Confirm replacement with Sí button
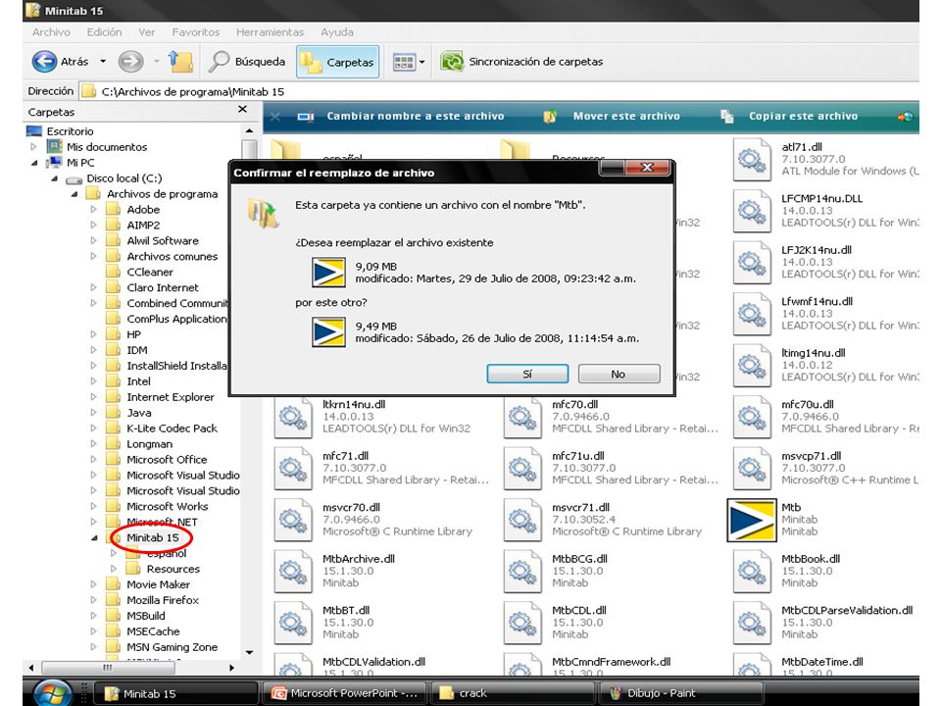 527,374
